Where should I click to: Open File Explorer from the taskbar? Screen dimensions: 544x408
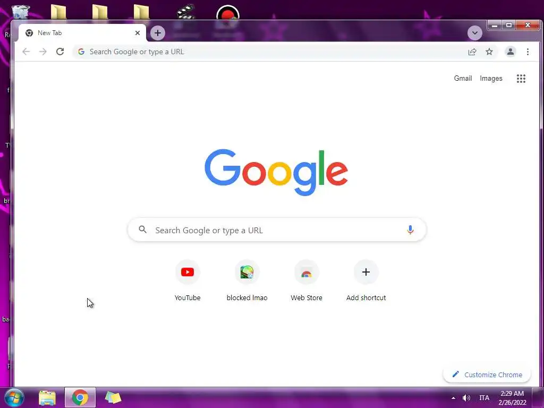tap(47, 398)
